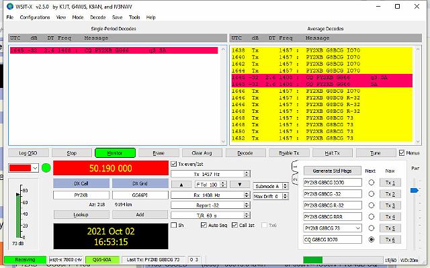The image size is (430, 268).
Task: Click the Tune button
Action: click(376, 153)
